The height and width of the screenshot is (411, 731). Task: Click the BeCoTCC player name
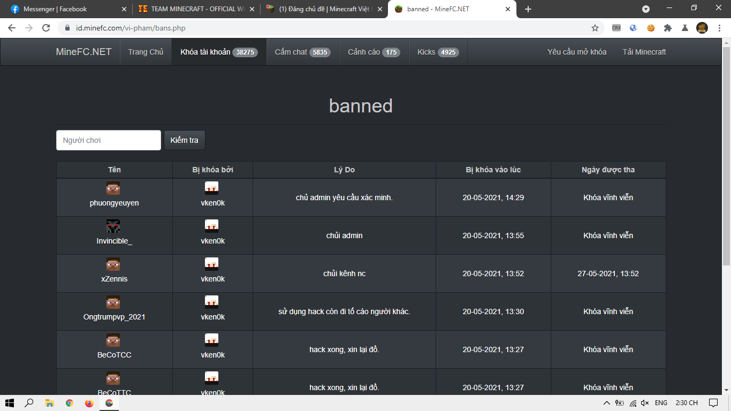pyautogui.click(x=114, y=355)
